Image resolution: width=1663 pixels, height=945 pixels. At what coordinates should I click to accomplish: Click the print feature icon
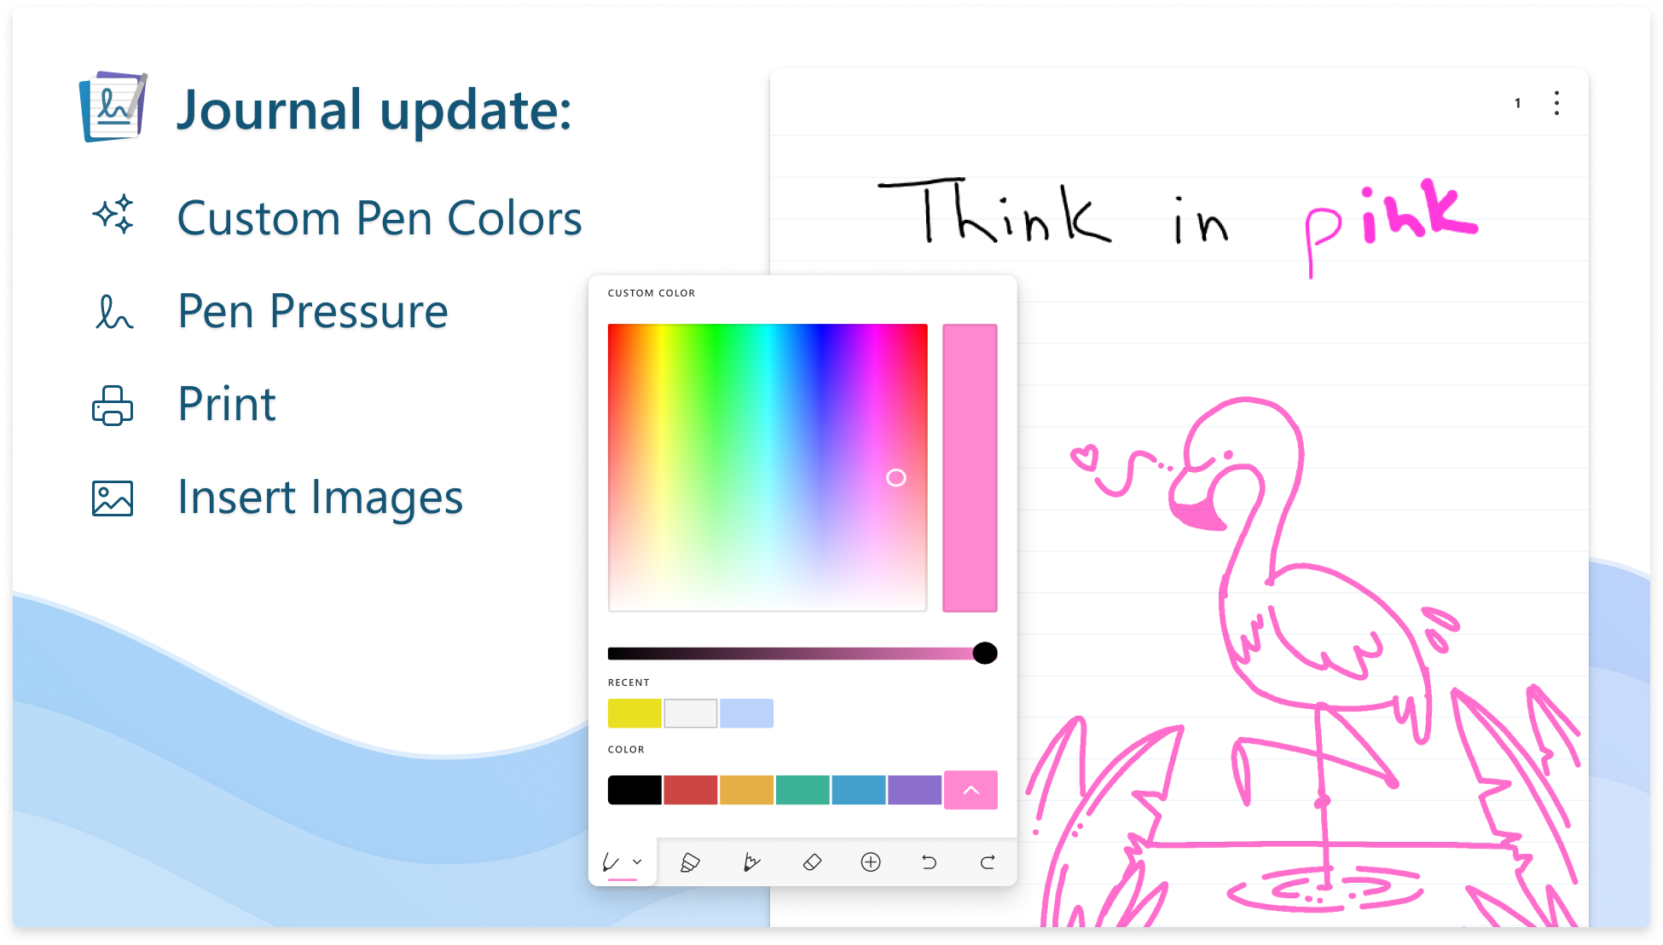click(112, 405)
